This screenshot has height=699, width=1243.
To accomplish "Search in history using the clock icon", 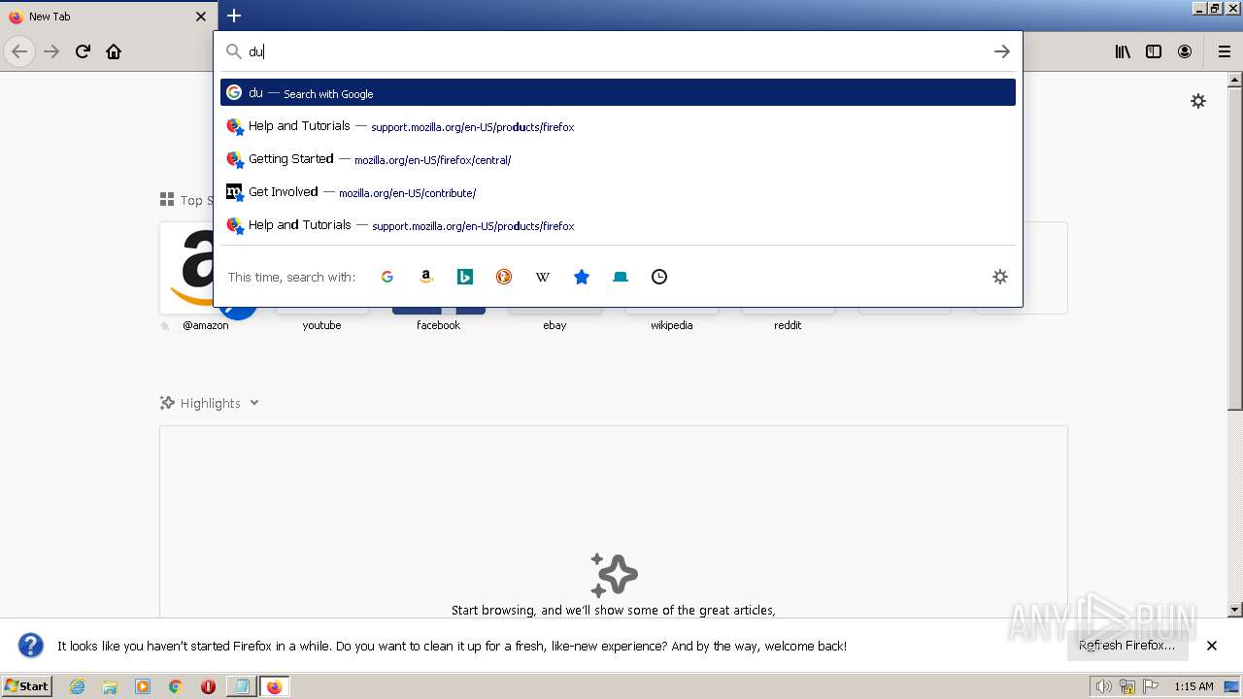I will pyautogui.click(x=659, y=277).
